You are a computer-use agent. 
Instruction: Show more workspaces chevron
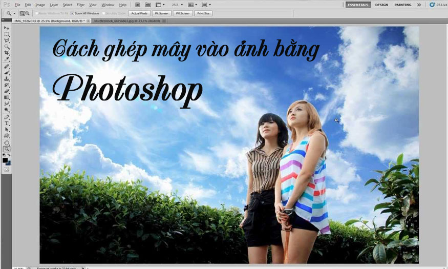click(419, 5)
